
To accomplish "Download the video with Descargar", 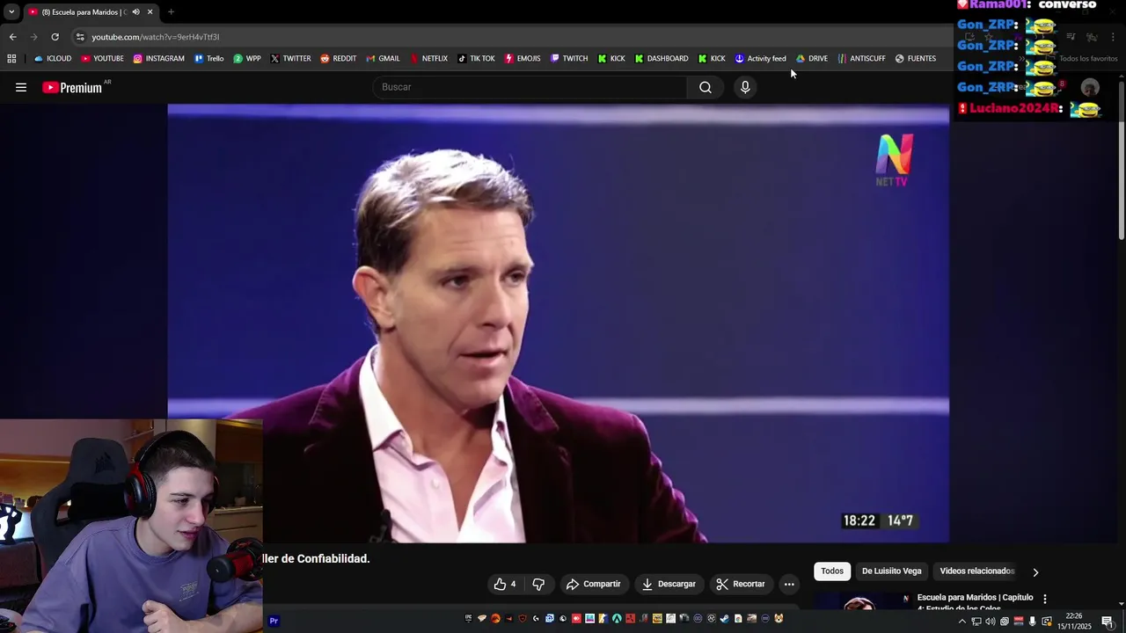I will [x=669, y=584].
